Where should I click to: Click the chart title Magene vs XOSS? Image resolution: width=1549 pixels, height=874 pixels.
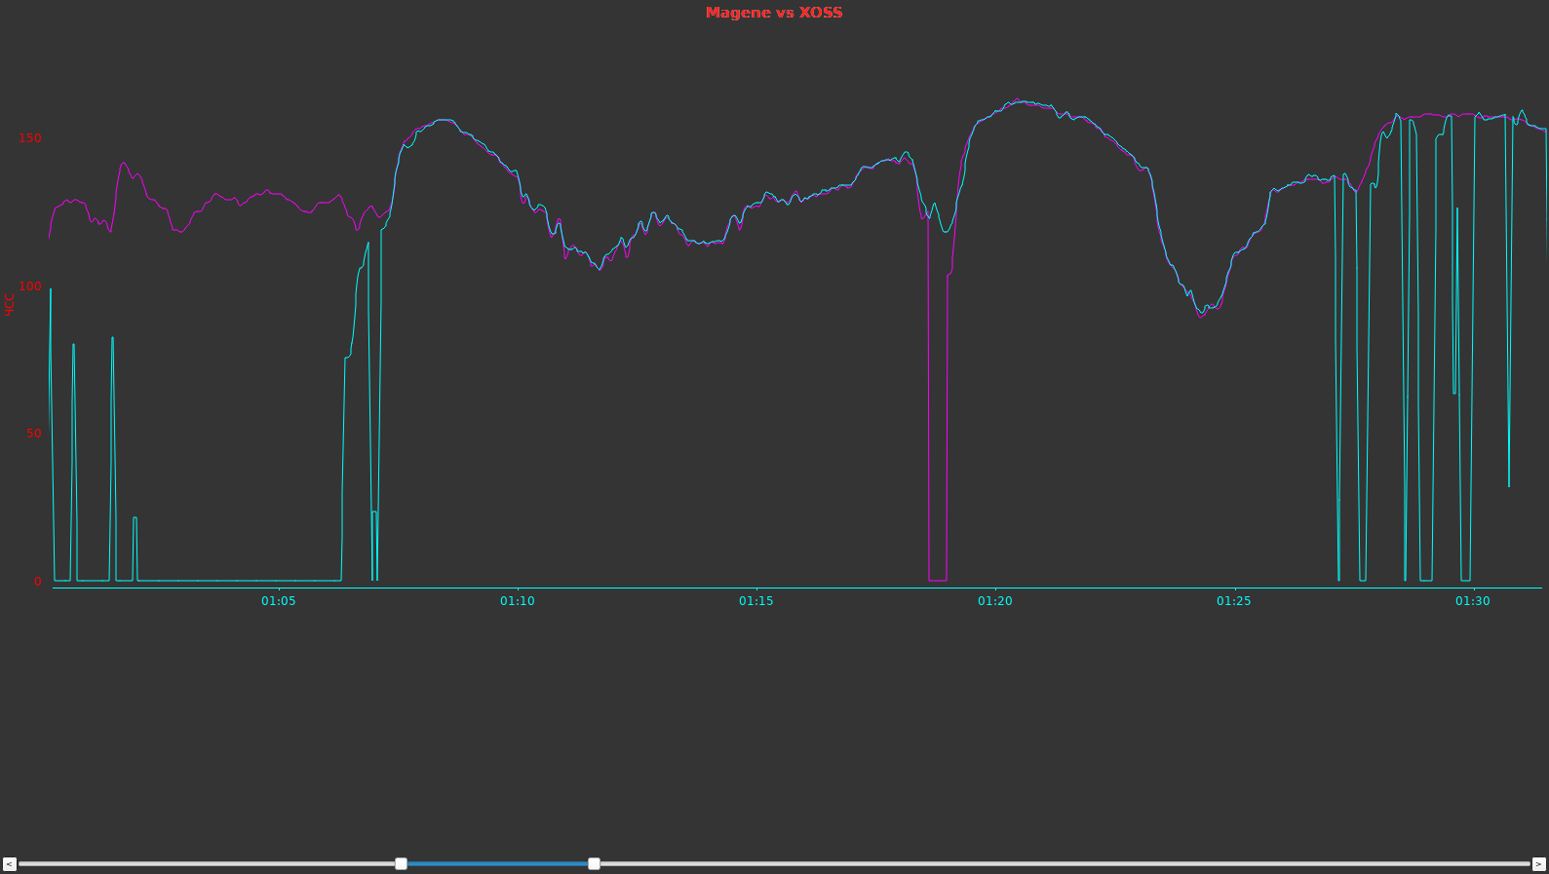pos(774,13)
